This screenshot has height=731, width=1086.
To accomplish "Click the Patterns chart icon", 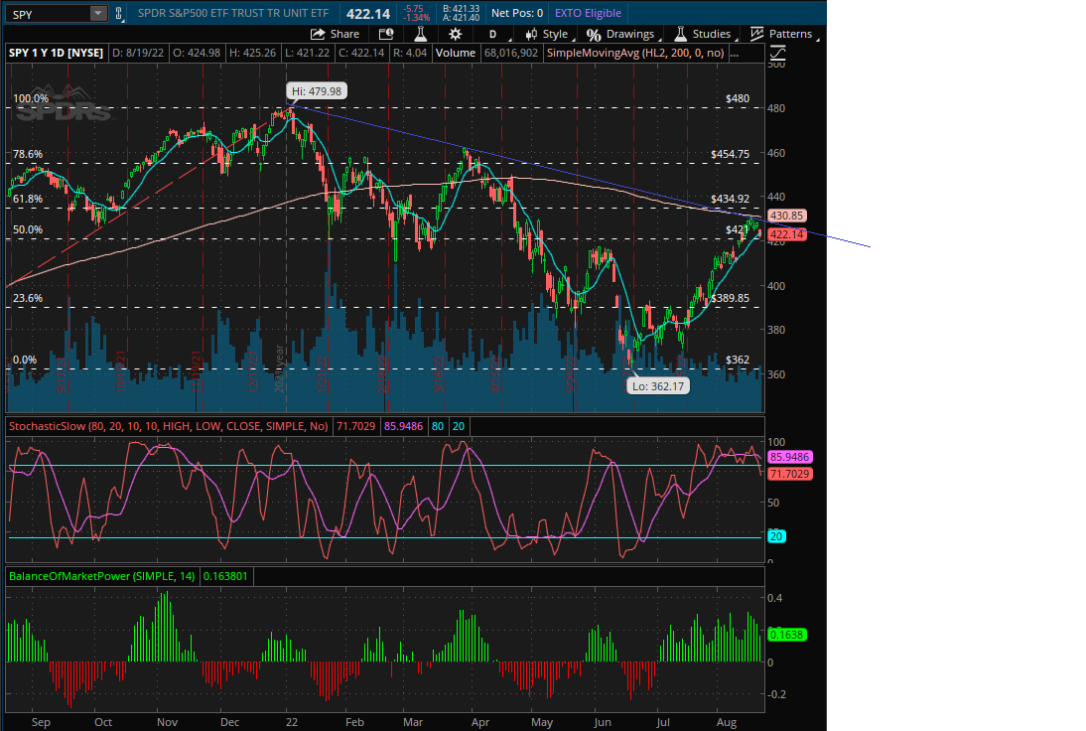I will tap(757, 34).
